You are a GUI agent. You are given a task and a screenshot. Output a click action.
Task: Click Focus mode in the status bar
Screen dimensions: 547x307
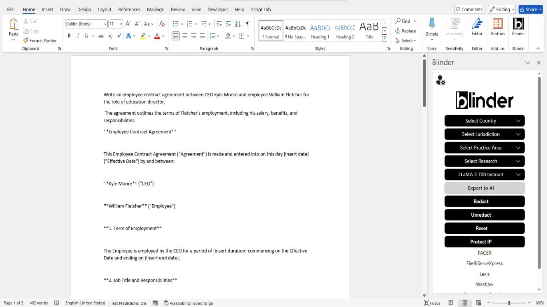(x=432, y=303)
